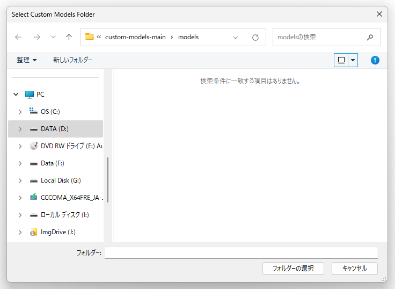395x289 pixels.
Task: Click the ImgDrive icon
Action: (33, 232)
